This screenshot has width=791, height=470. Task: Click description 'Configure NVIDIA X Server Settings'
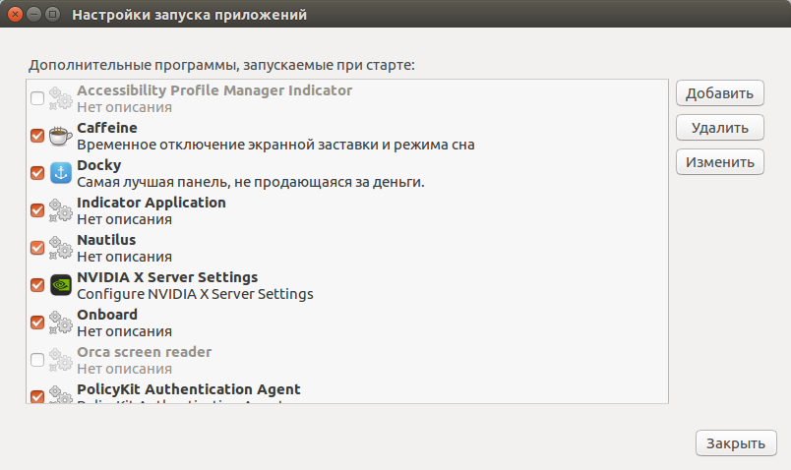pos(195,294)
